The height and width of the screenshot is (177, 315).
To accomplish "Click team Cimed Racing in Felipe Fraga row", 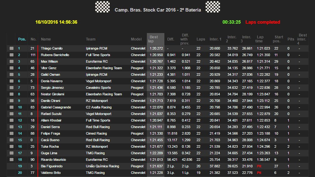I will (96, 134).
